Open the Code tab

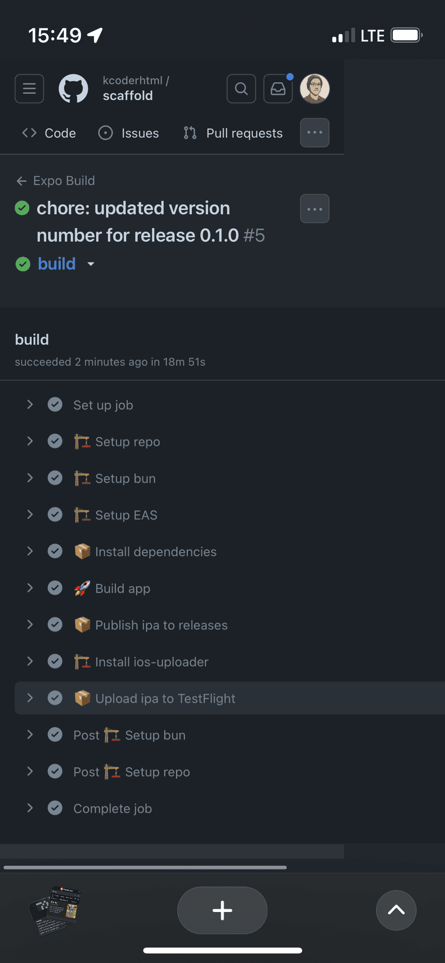(49, 133)
